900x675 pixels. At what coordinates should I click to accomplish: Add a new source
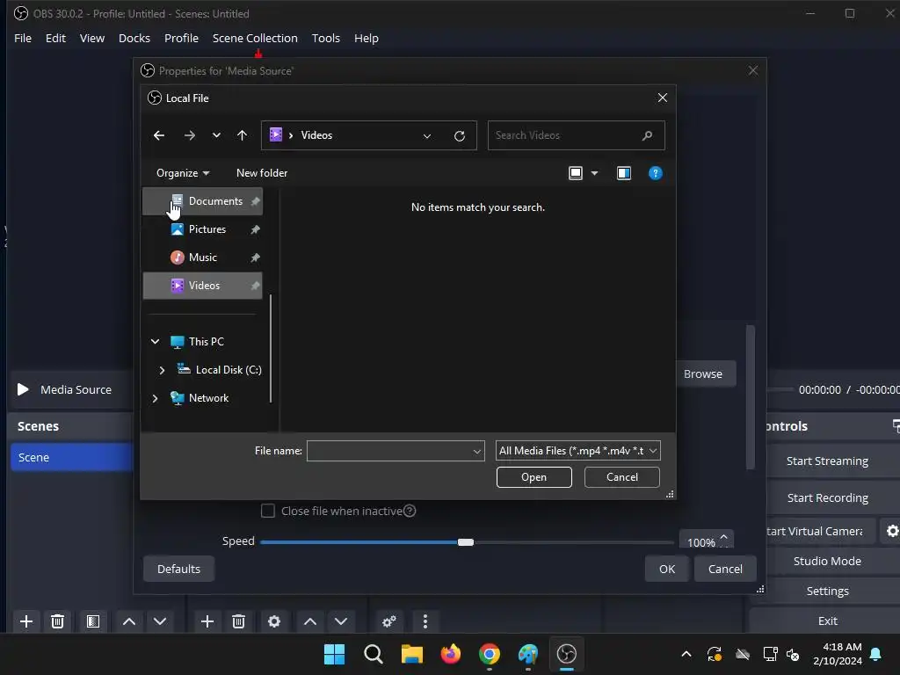click(x=207, y=621)
